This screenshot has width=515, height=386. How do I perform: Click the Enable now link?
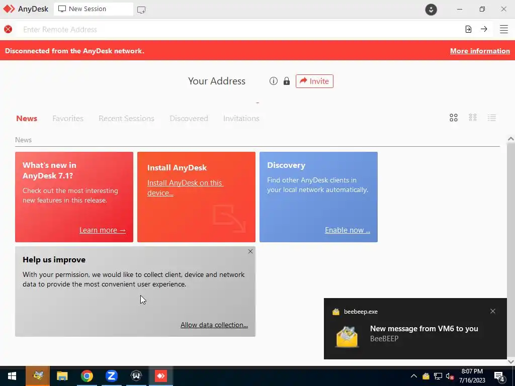pos(348,230)
